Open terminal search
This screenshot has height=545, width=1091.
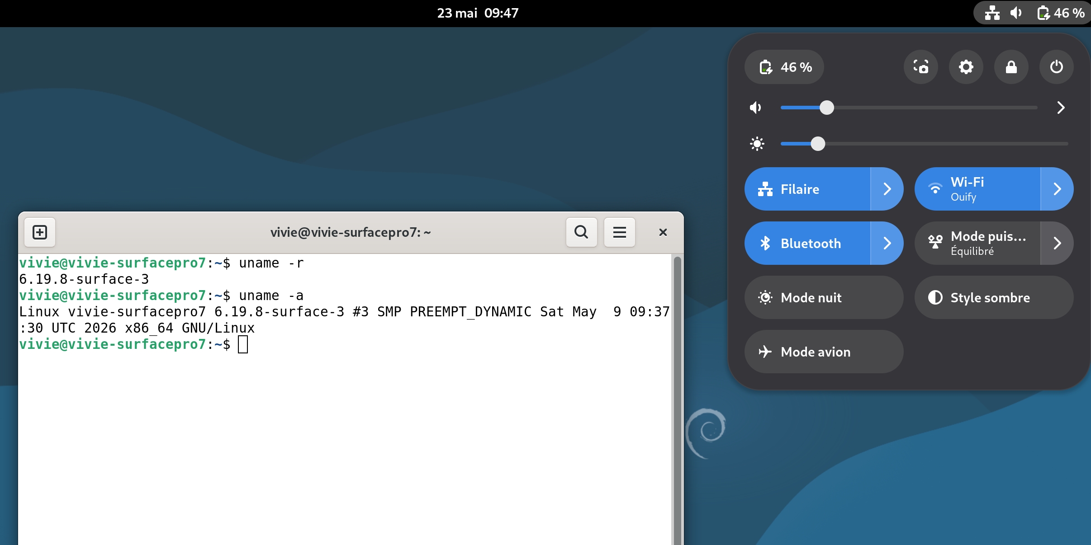coord(581,232)
